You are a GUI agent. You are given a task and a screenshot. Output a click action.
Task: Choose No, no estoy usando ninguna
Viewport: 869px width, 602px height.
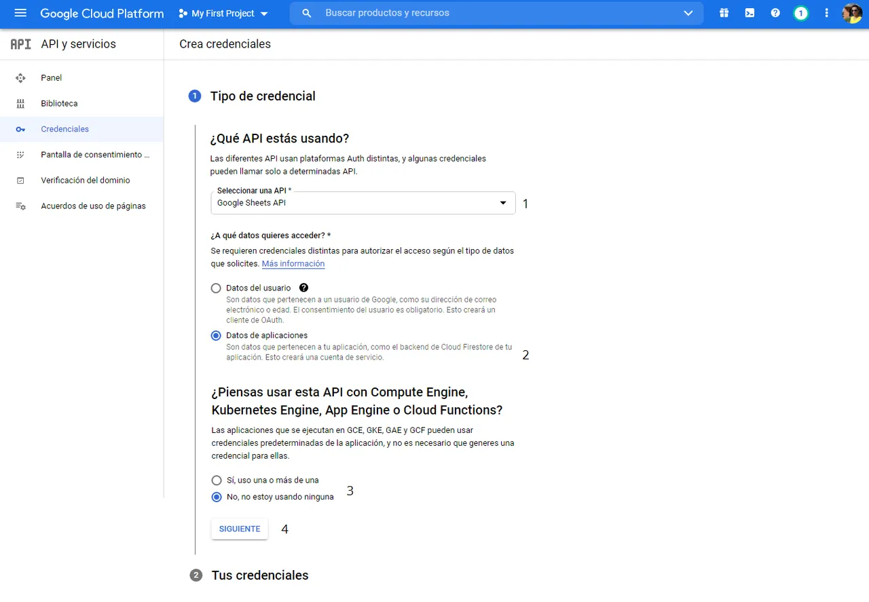[217, 497]
